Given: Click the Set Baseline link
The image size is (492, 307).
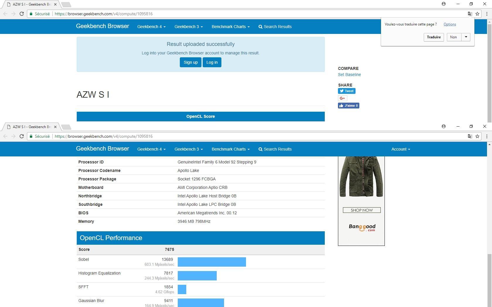Looking at the screenshot, I should pos(349,75).
